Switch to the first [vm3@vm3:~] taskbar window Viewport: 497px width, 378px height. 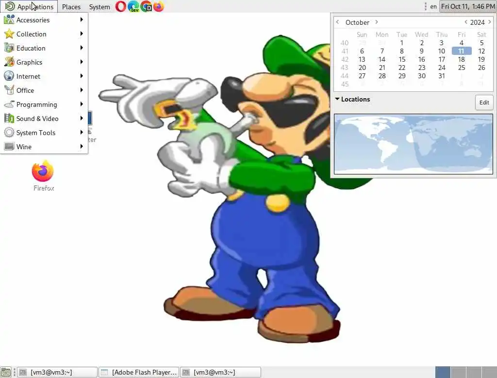57,372
